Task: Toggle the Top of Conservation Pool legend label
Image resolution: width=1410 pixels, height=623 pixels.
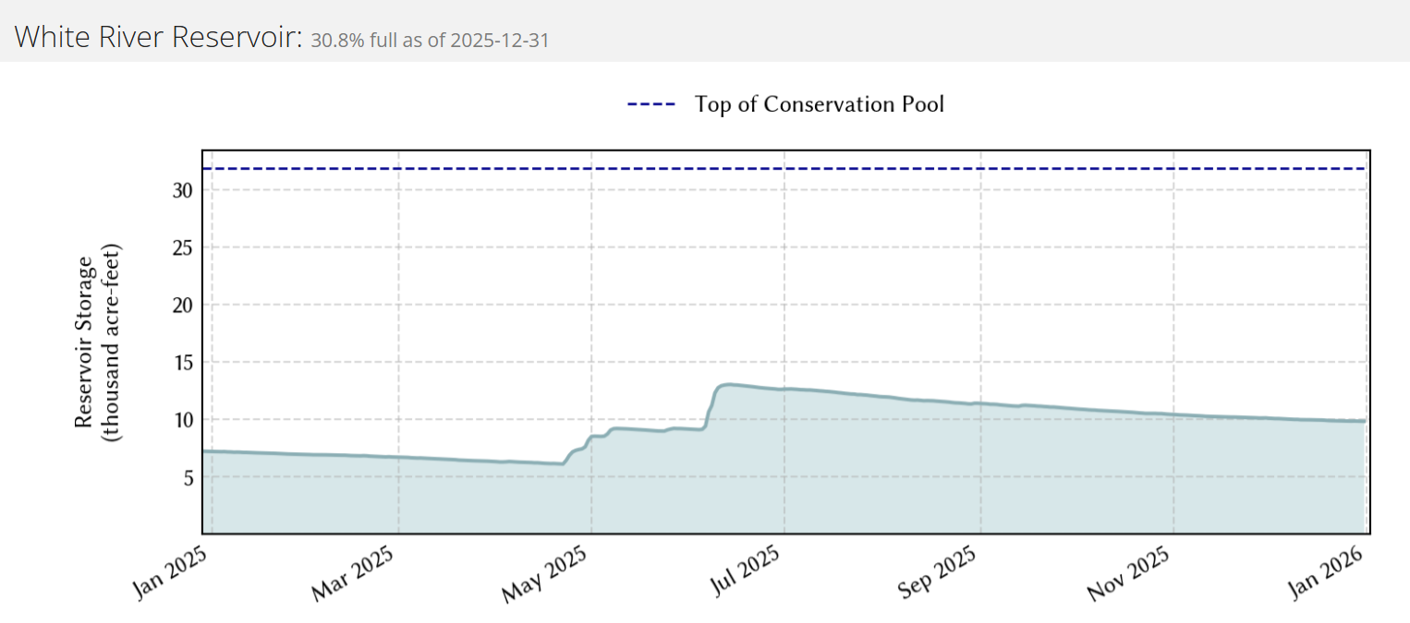Action: tap(820, 104)
